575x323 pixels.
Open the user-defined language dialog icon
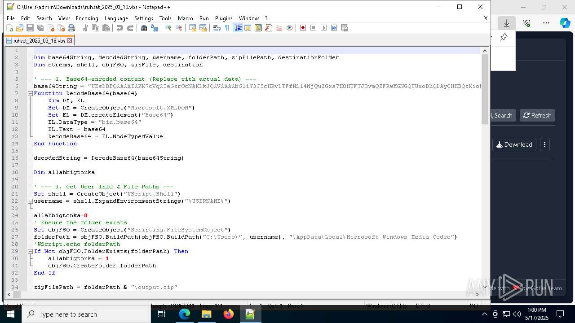tap(248, 28)
